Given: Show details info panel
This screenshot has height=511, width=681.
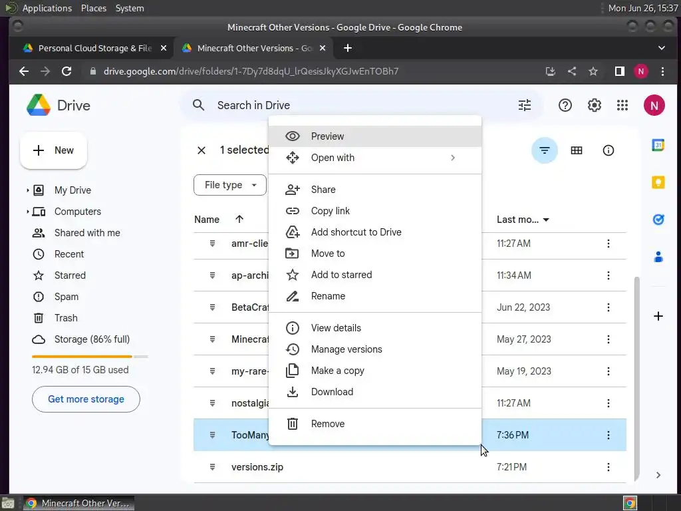Looking at the screenshot, I should pyautogui.click(x=608, y=150).
